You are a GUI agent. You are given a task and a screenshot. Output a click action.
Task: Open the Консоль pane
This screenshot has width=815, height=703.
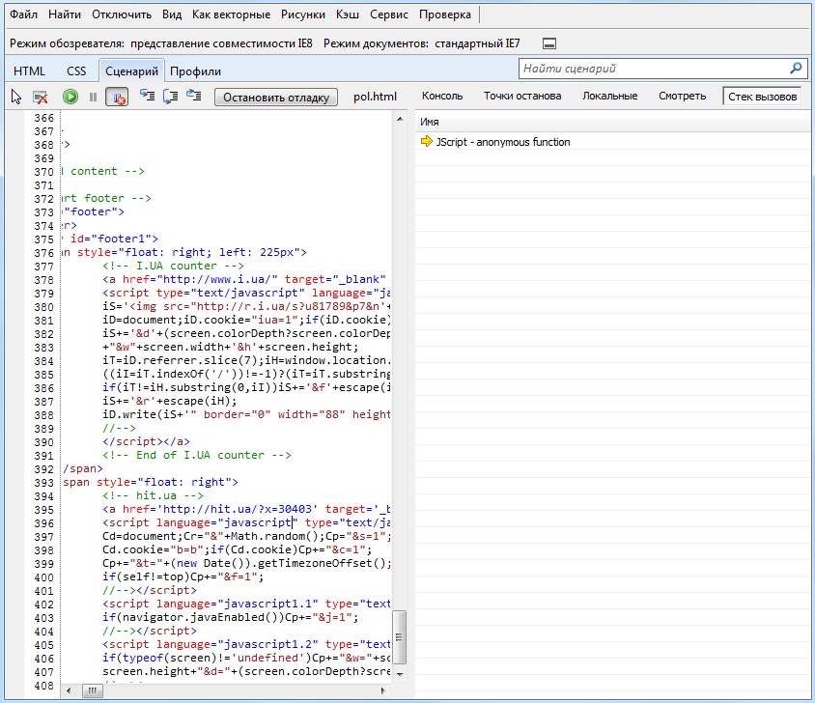tap(442, 96)
